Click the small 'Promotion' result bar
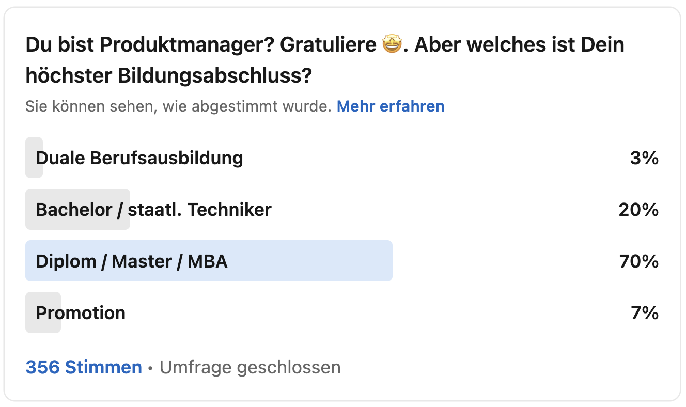The height and width of the screenshot is (407, 686). pyautogui.click(x=42, y=312)
